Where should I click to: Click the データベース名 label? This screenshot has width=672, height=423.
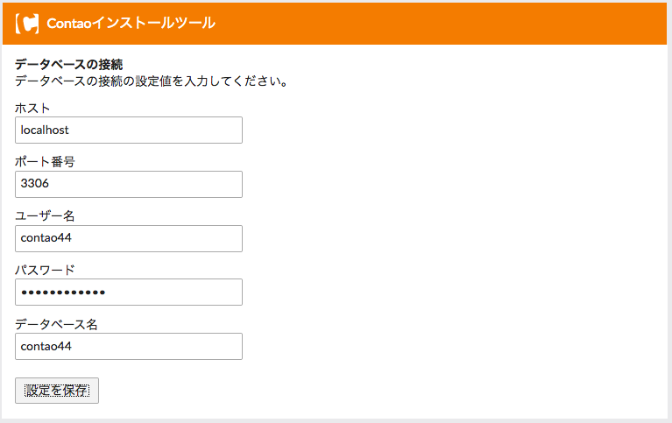(57, 324)
